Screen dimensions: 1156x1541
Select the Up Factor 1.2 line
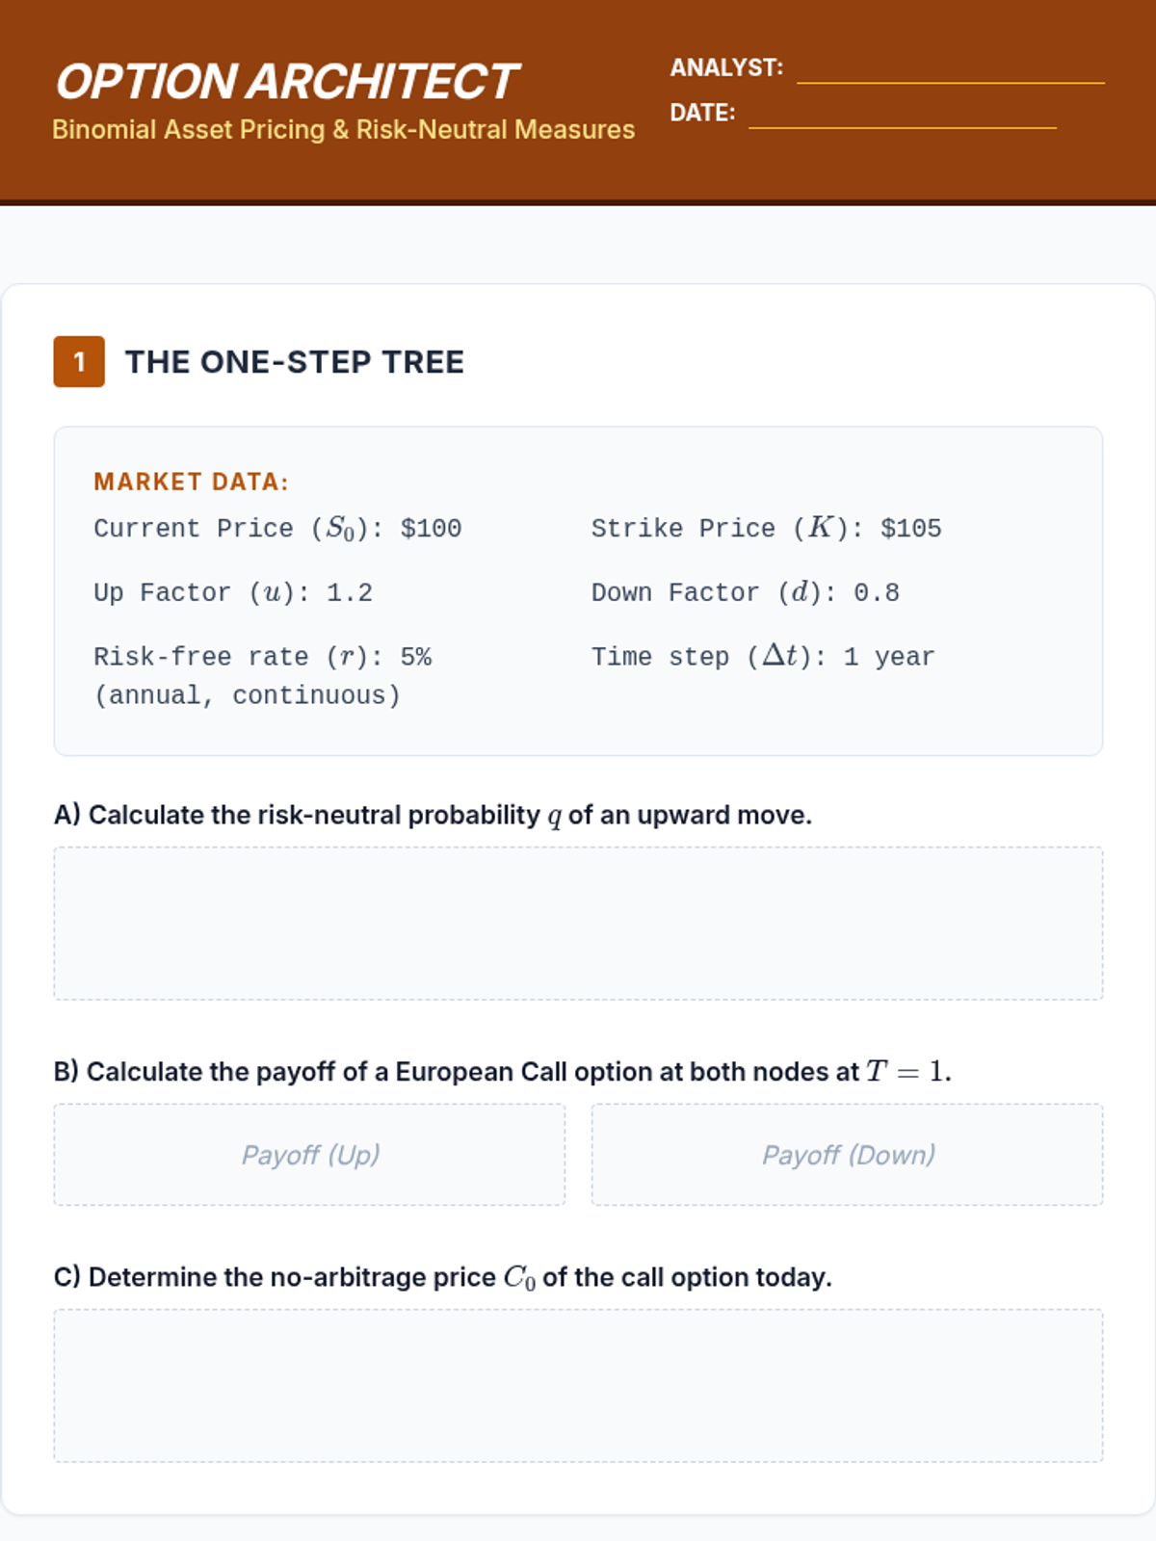(x=233, y=592)
